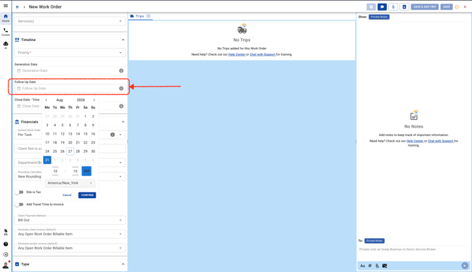Open Chat with Support in Trips panel
Screen dimensions: 472x272
tap(263, 54)
